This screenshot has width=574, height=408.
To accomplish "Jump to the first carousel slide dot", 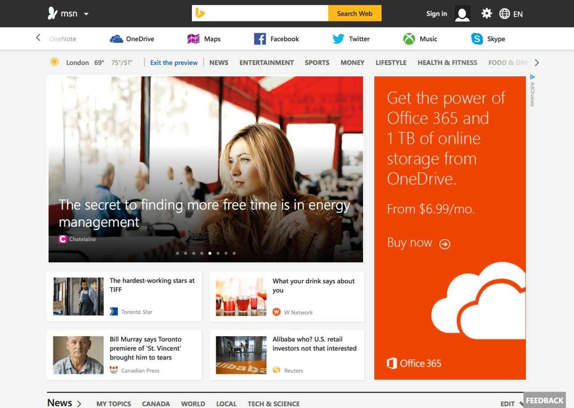I will click(x=178, y=253).
